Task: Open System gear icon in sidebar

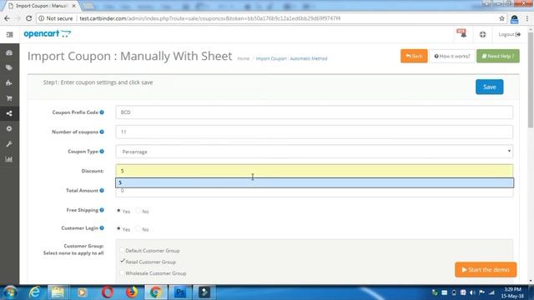Action: (x=9, y=128)
